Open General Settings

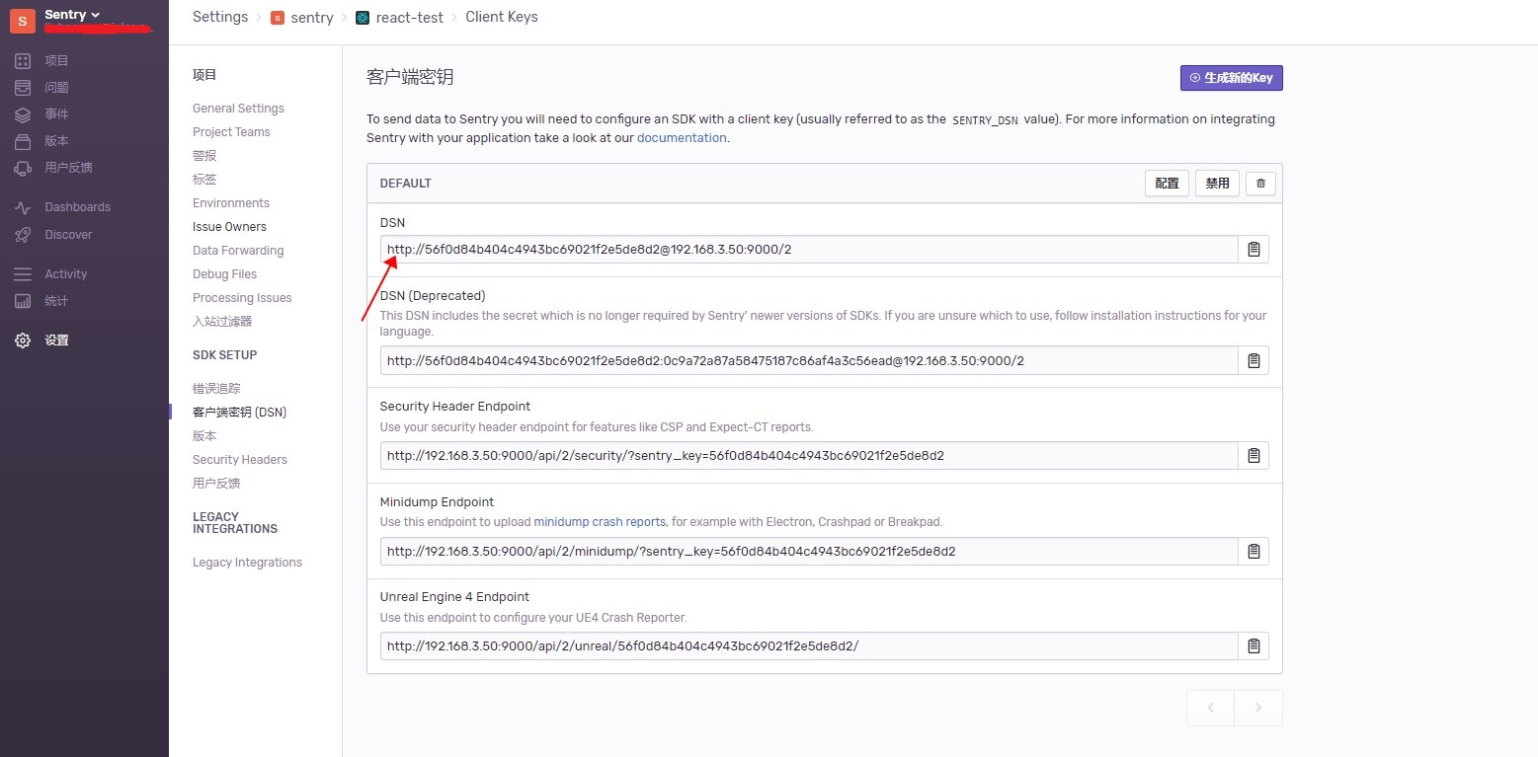click(238, 109)
